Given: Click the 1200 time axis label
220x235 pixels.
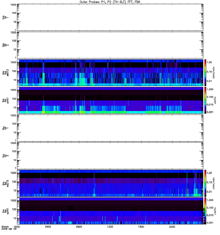Looking at the screenshot, I should 110,227.
